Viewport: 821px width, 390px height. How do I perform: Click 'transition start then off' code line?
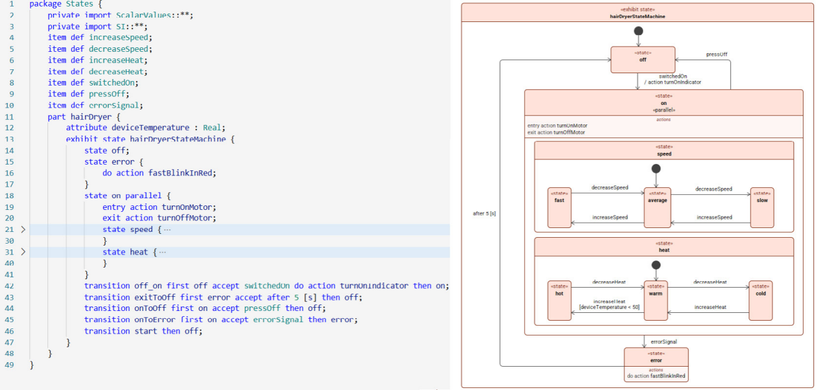click(143, 331)
